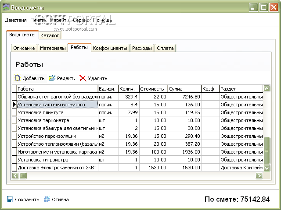Open the Описание tab
The width and height of the screenshot is (281, 210).
(x=24, y=48)
